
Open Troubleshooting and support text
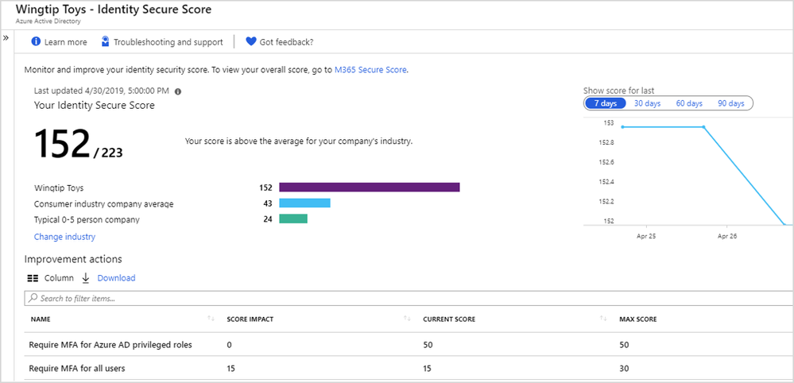(168, 42)
